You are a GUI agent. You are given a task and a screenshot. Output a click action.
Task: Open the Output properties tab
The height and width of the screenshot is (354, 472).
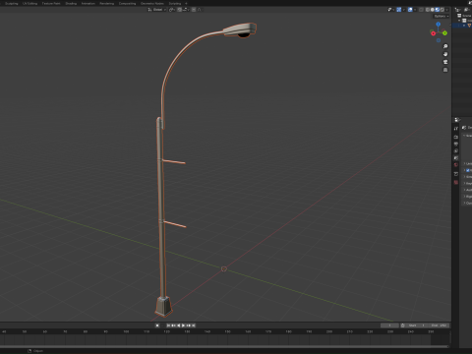456,144
